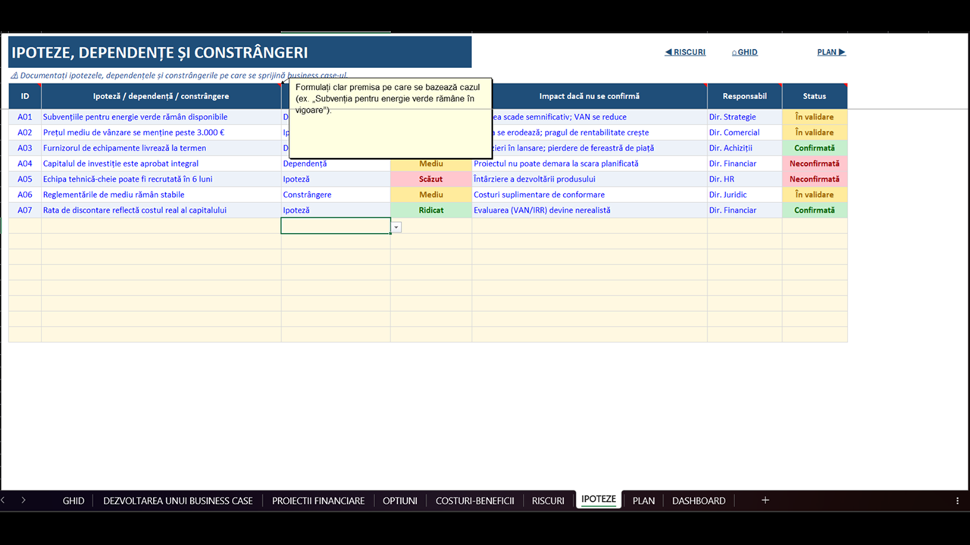
Task: Select the Ridicat level cell in row A07
Action: [x=431, y=210]
